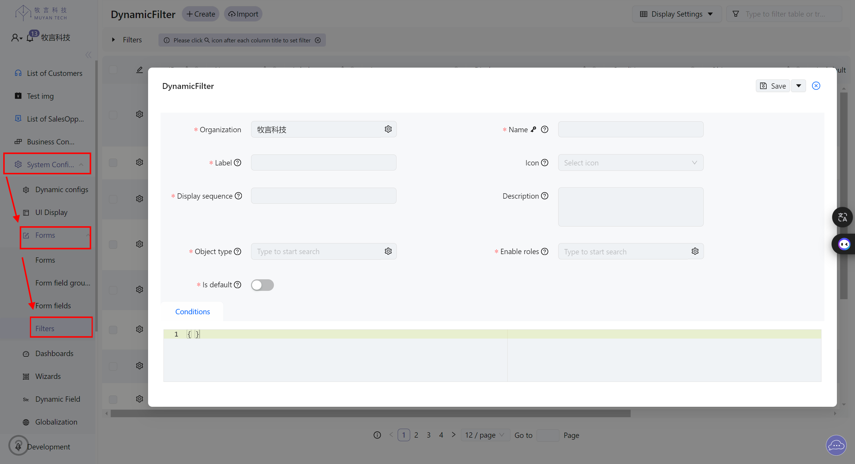The image size is (855, 464).
Task: Turn on the Is default toggle
Action: pos(262,285)
